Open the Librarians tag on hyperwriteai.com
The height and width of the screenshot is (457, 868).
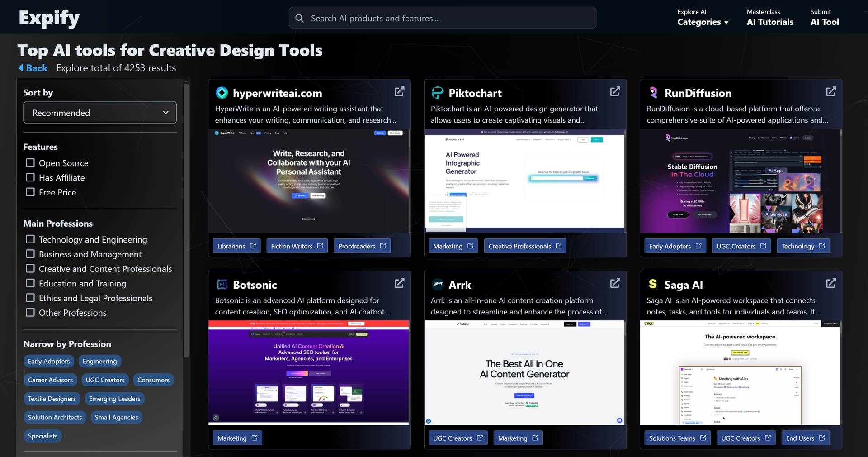(236, 246)
